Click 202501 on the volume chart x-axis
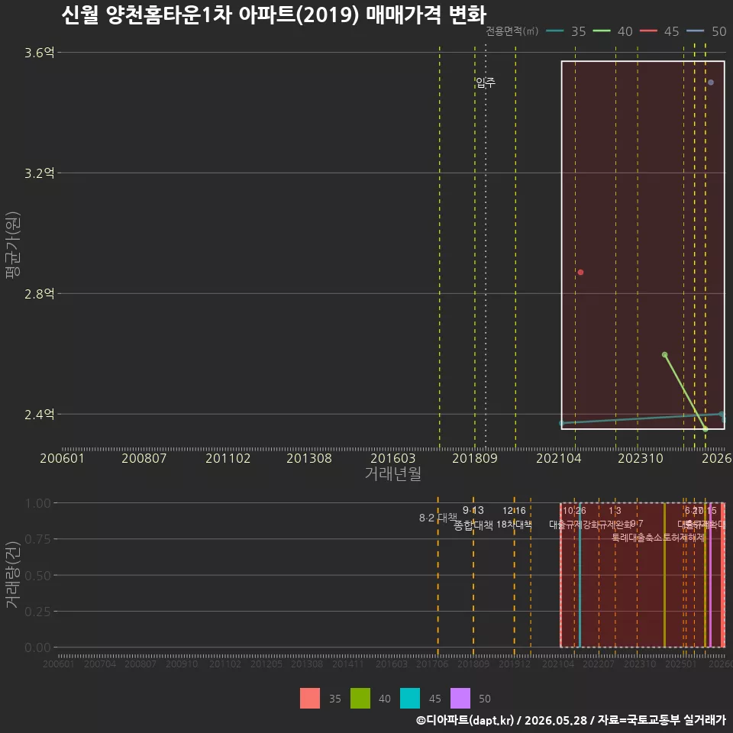This screenshot has height=733, width=733. click(680, 664)
